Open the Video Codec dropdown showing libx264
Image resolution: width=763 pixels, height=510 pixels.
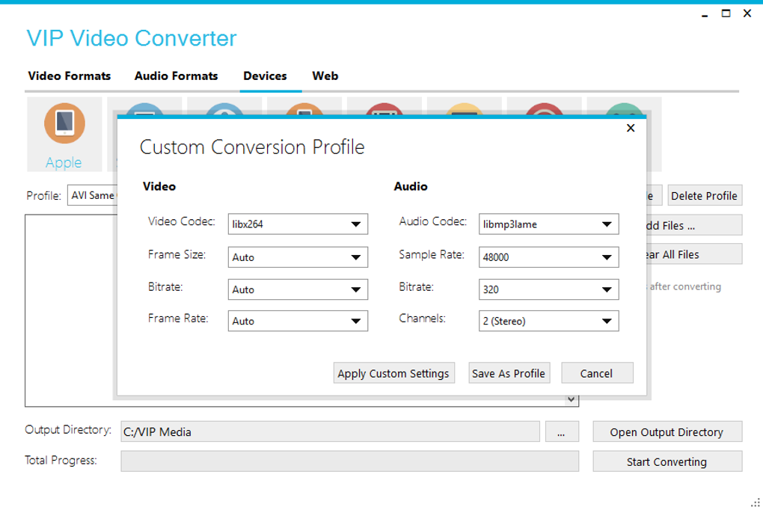click(x=298, y=224)
